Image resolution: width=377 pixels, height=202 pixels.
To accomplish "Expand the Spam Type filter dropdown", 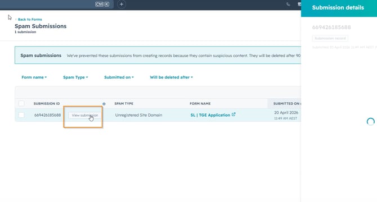I will 75,77.
